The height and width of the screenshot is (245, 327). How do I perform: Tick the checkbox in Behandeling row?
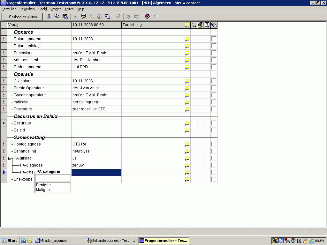(x=214, y=151)
